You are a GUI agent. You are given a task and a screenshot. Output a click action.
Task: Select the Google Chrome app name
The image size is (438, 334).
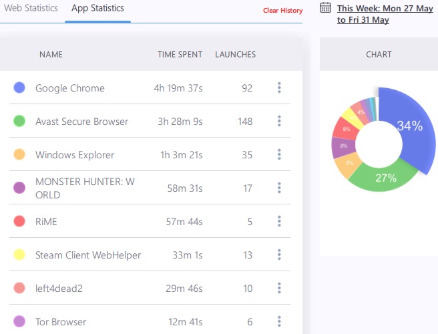tap(70, 88)
